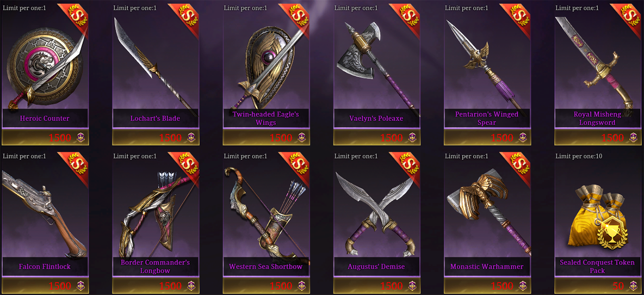The width and height of the screenshot is (644, 295).
Task: Click the 1500 price on Augustus' Demise
Action: pyautogui.click(x=391, y=286)
